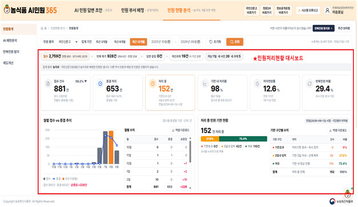The height and width of the screenshot is (207, 358).
Task: Click the 접수 2,759건 summary chip
Action: pos(65,56)
